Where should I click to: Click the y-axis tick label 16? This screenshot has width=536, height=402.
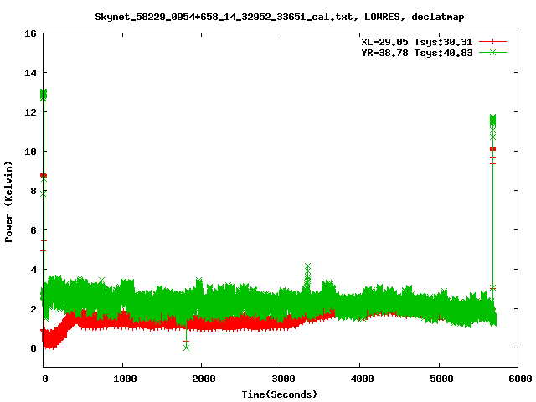click(x=30, y=33)
